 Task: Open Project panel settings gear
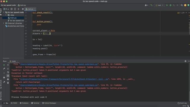23,9
